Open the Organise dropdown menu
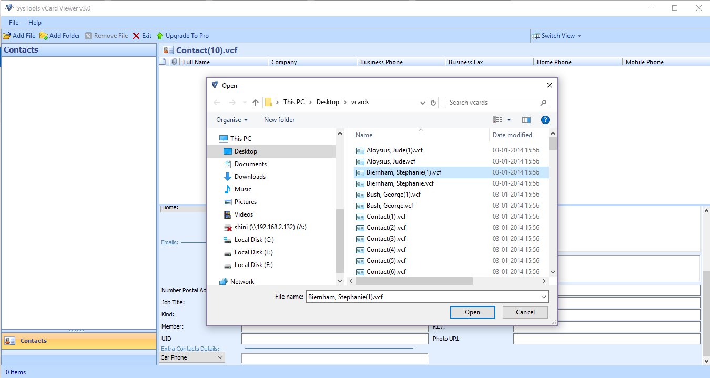This screenshot has width=710, height=378. click(x=232, y=120)
